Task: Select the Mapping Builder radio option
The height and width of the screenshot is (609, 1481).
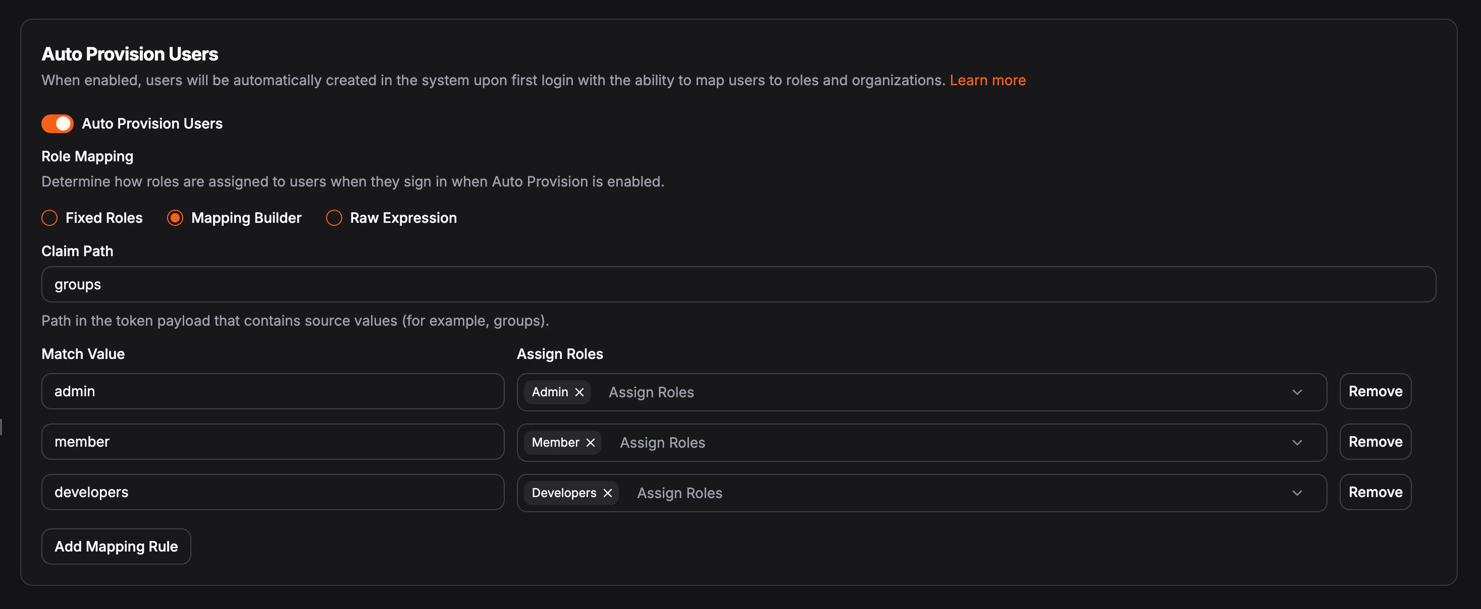Action: click(175, 218)
